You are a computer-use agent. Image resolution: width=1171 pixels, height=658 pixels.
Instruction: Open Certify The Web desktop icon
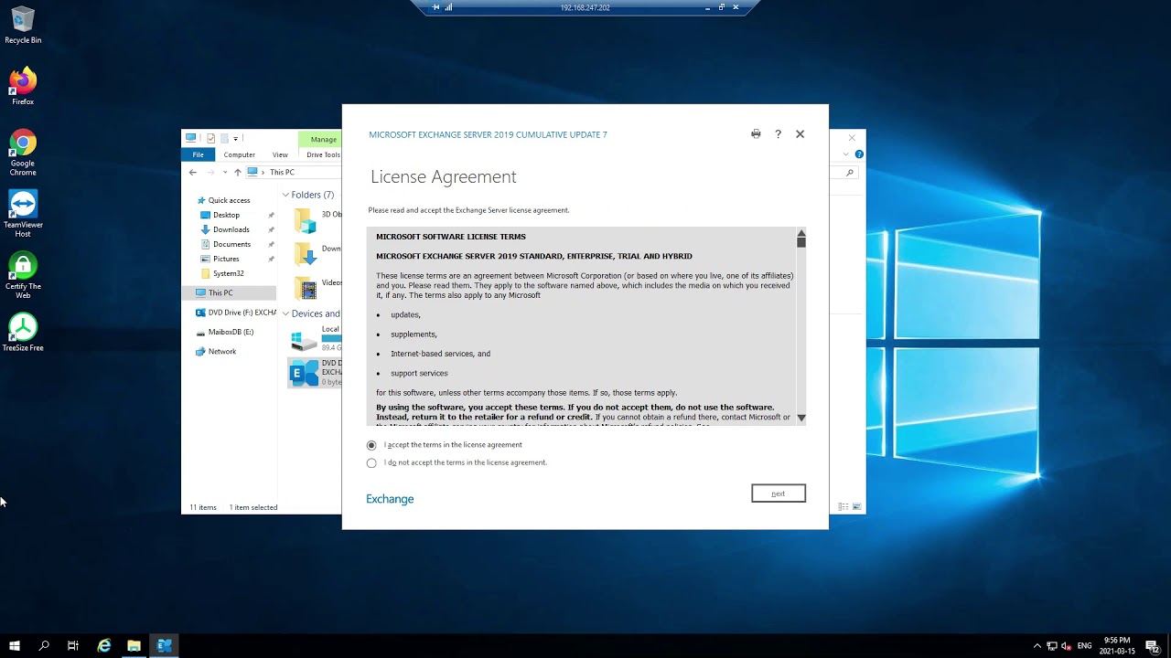[x=23, y=274]
